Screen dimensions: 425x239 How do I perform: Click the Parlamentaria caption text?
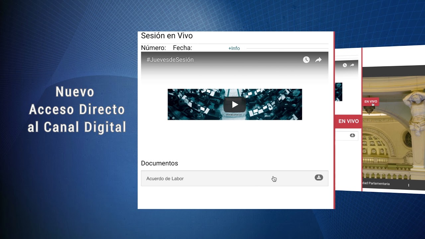tap(376, 184)
